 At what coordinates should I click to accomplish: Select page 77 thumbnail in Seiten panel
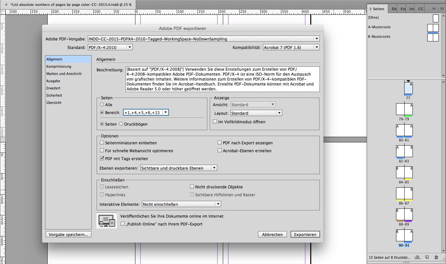pos(408,89)
